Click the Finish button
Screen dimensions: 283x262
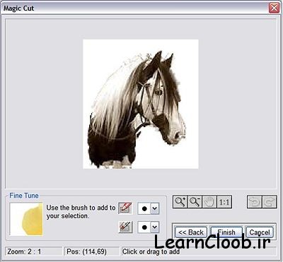coord(226,232)
